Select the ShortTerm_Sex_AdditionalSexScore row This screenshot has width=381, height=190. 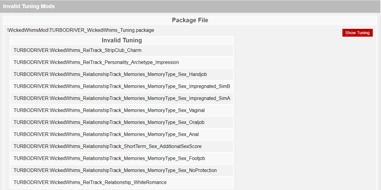tap(122, 146)
